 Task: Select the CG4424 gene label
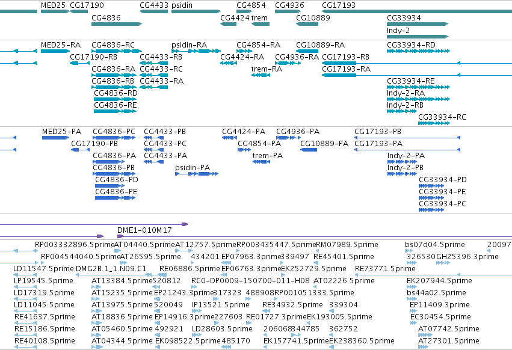235,17
